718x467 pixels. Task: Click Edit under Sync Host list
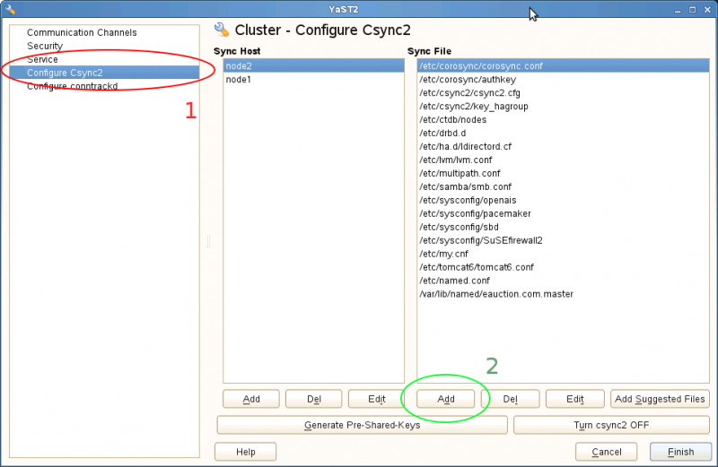(x=376, y=399)
